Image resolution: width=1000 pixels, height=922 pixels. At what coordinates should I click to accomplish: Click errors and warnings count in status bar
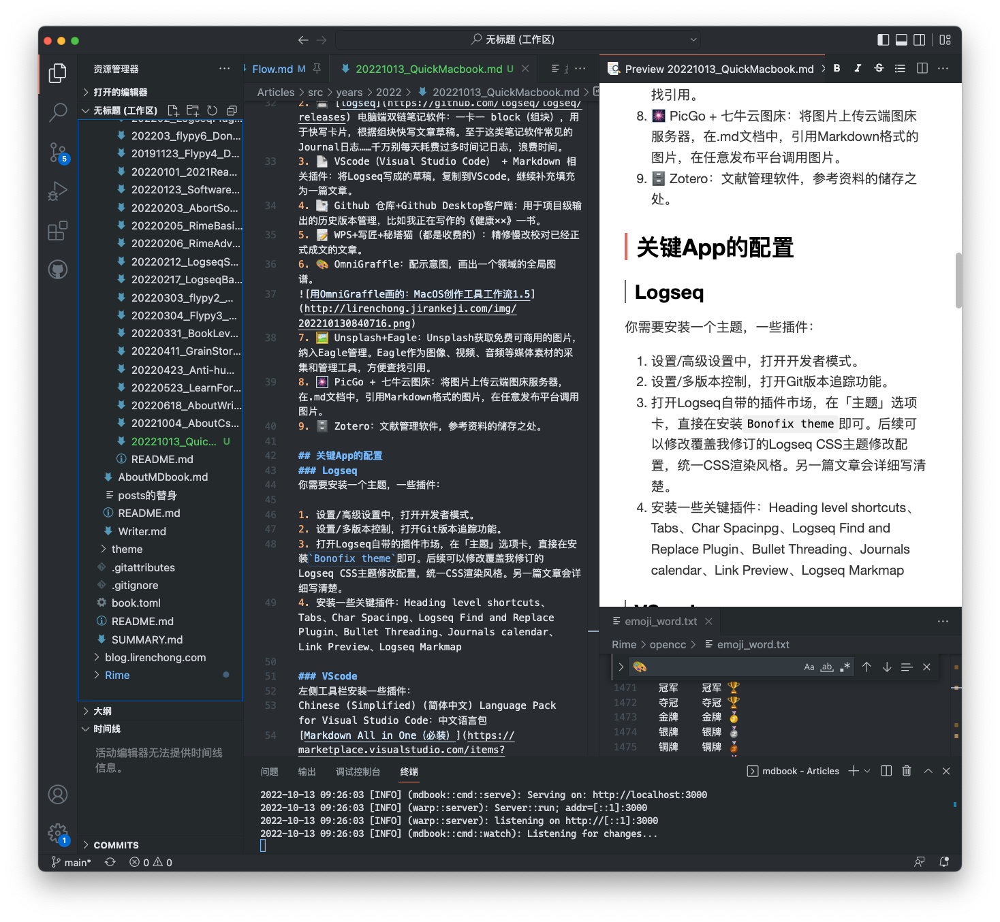click(x=151, y=862)
